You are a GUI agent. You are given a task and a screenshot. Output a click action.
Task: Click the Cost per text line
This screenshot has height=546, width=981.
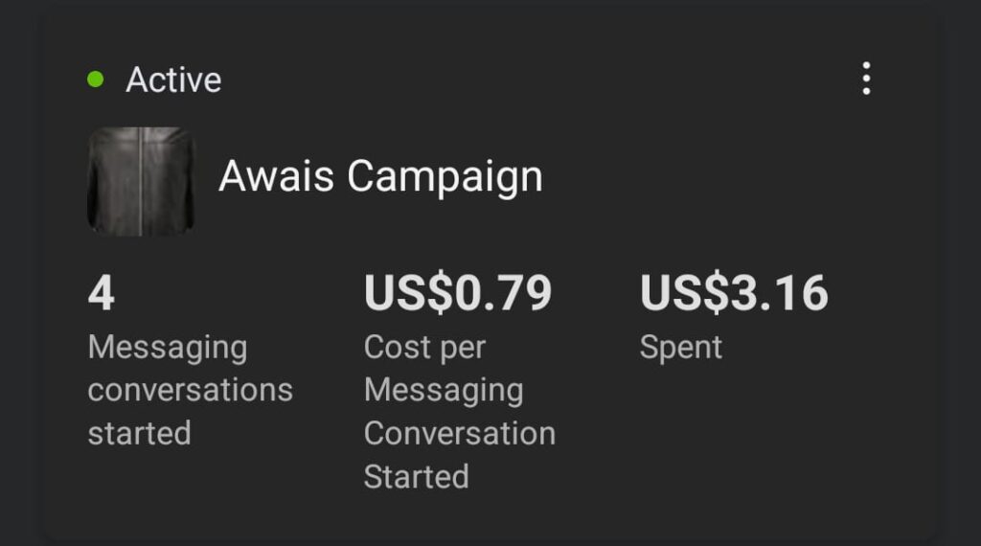pyautogui.click(x=424, y=348)
